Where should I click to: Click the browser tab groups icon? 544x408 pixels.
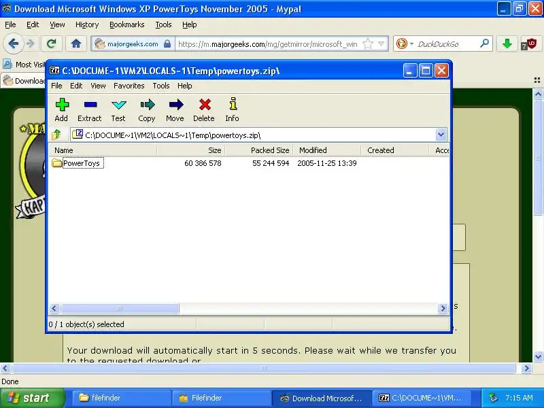[x=537, y=80]
